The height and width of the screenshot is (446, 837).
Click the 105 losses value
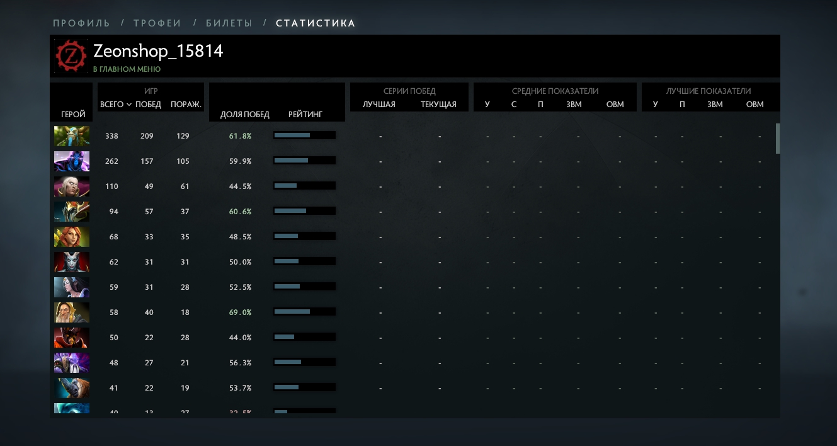[x=183, y=161]
